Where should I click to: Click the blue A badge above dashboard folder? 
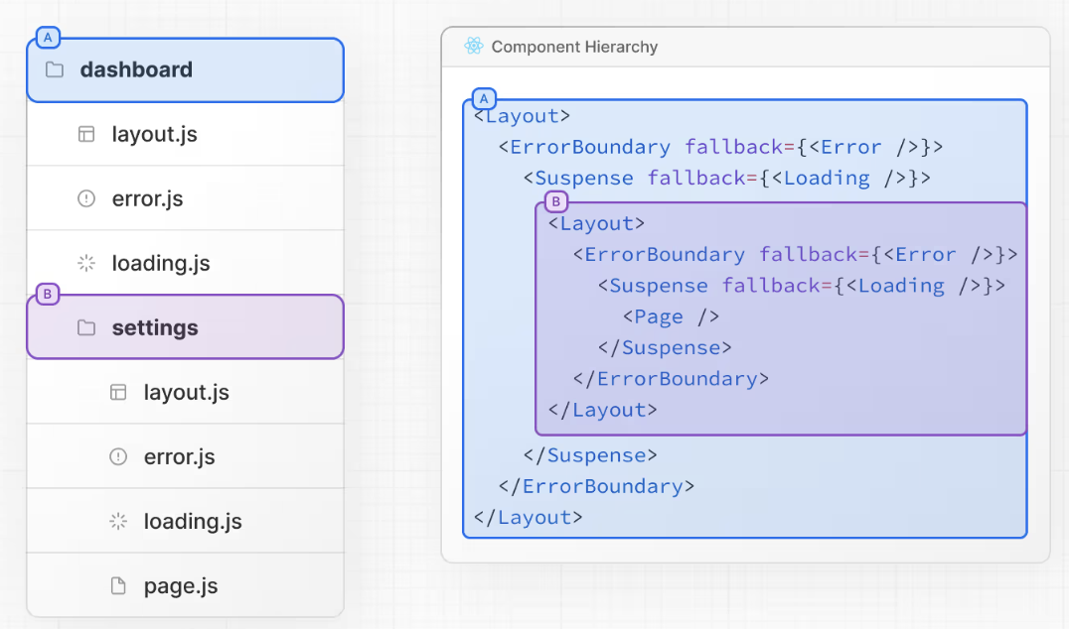click(x=47, y=38)
